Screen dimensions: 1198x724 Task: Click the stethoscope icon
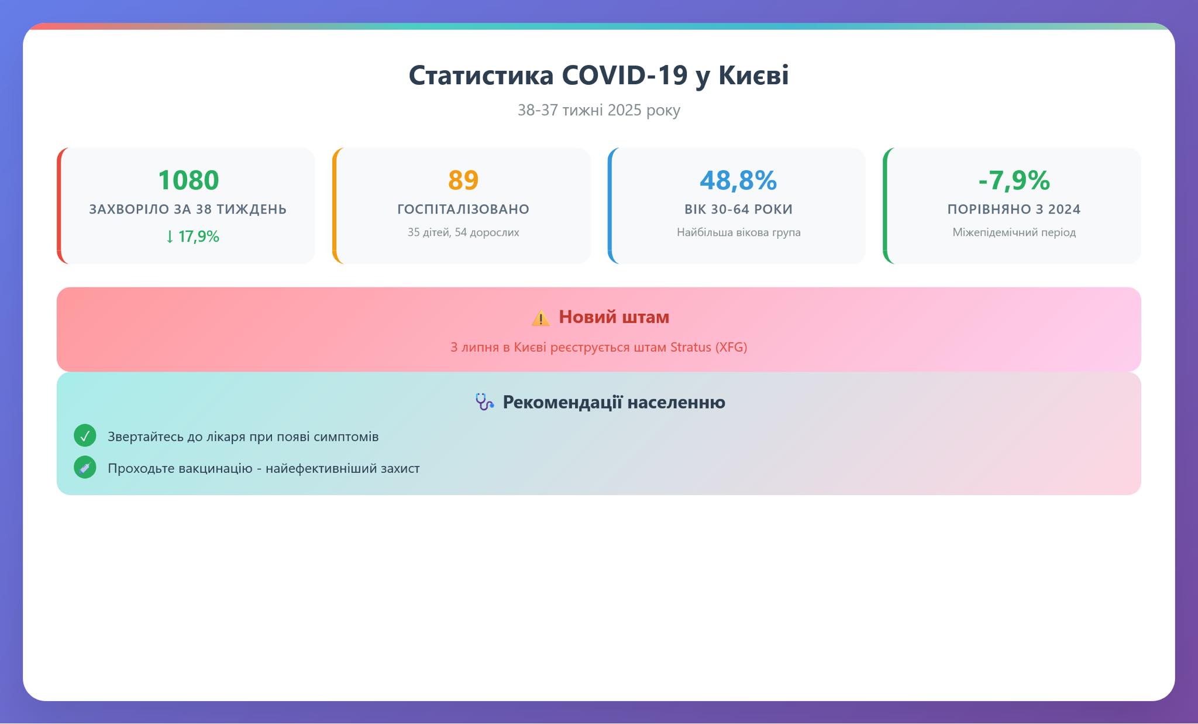(484, 402)
